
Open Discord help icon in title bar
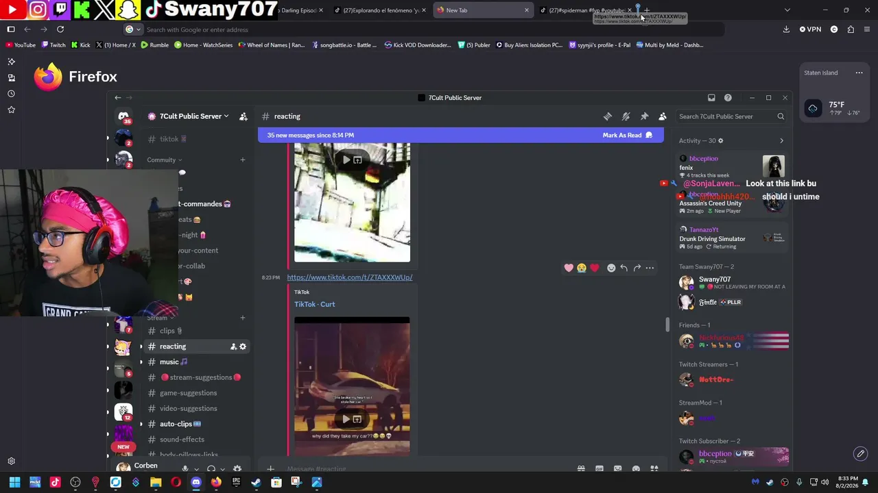(x=728, y=98)
